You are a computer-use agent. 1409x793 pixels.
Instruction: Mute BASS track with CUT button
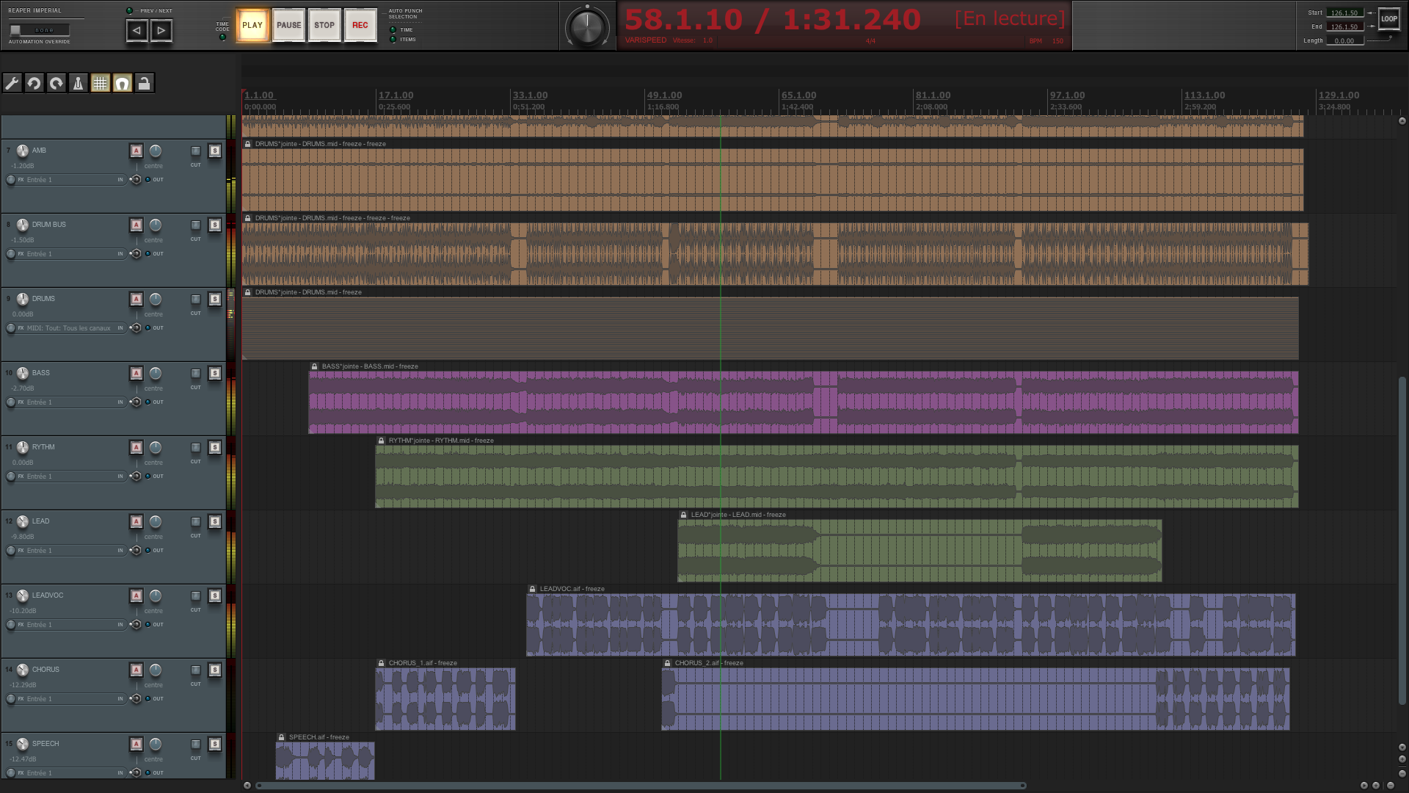click(x=196, y=374)
